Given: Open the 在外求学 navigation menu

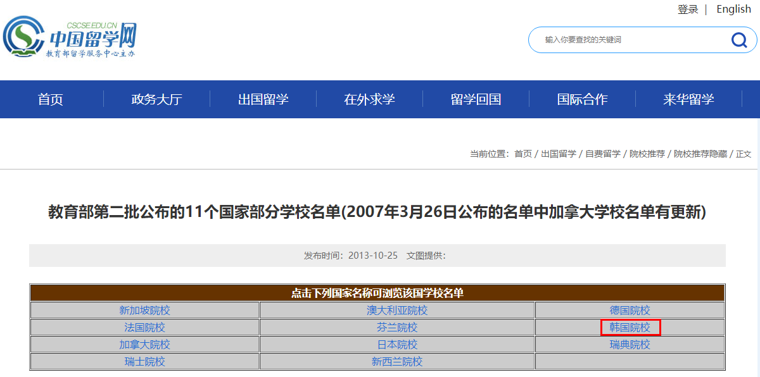Looking at the screenshot, I should (369, 99).
